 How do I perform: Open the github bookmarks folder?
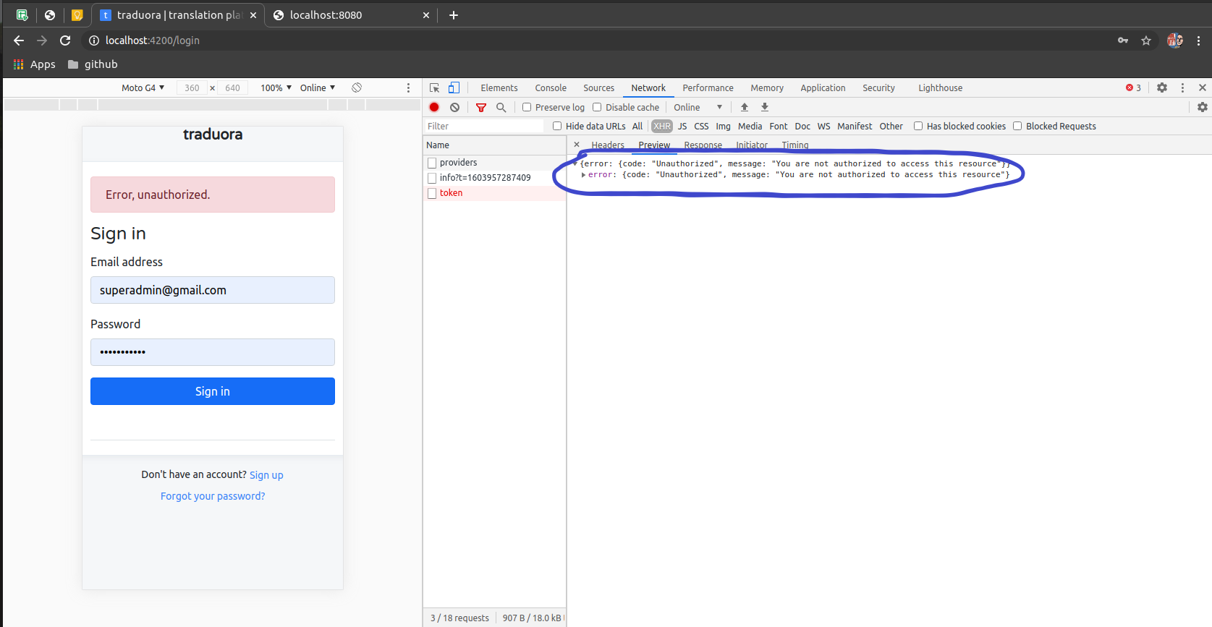(93, 64)
